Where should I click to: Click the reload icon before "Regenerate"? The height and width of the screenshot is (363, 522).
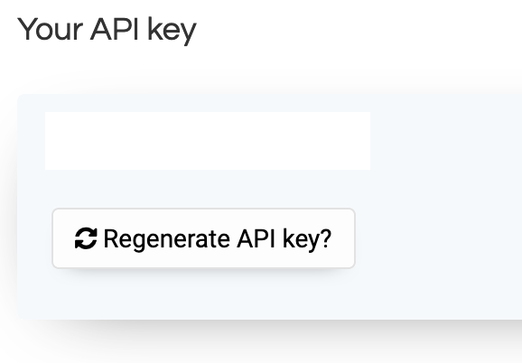86,238
